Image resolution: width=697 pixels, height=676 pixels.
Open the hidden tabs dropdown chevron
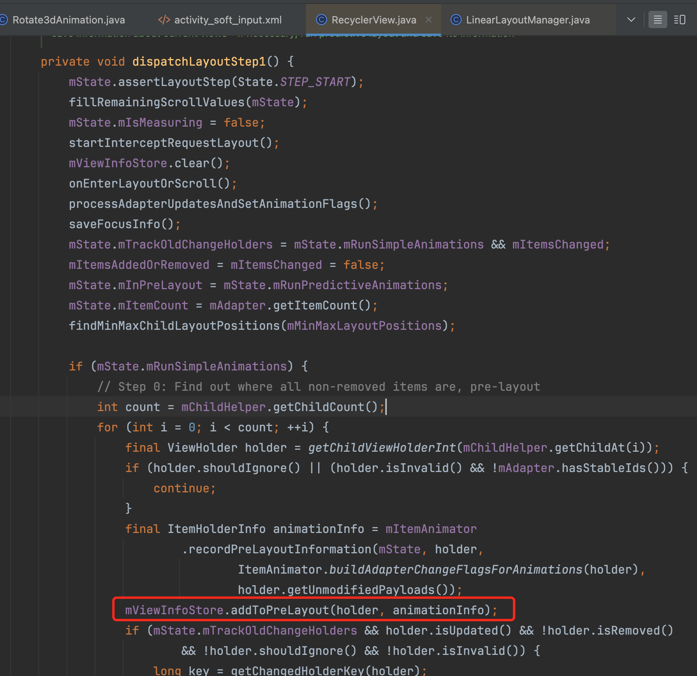(x=631, y=20)
